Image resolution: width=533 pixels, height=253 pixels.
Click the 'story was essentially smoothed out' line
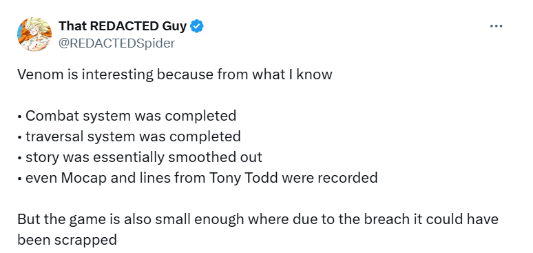click(140, 157)
